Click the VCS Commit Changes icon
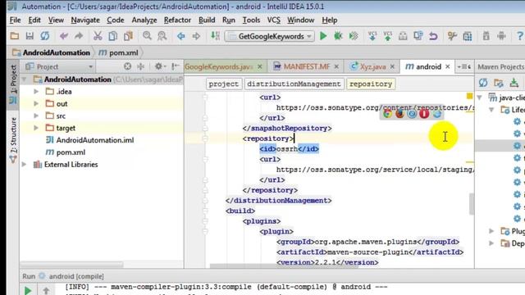 coord(388,36)
